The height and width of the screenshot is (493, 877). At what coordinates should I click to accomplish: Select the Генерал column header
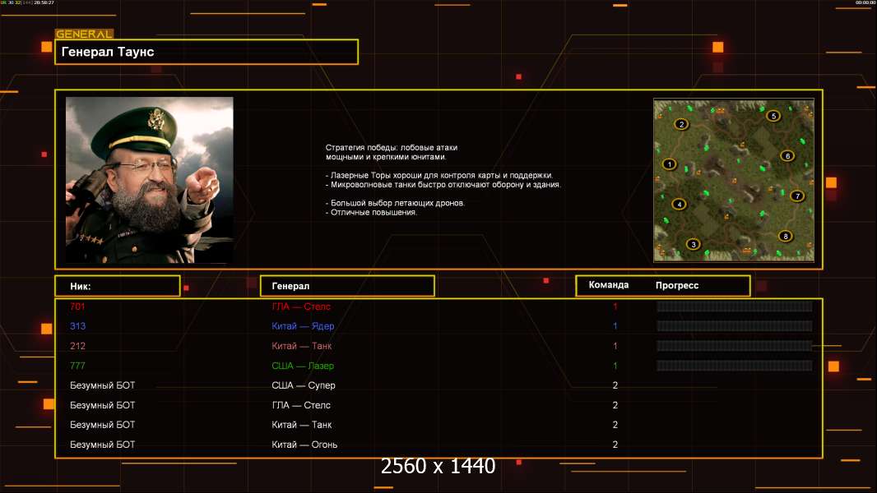[x=346, y=286]
